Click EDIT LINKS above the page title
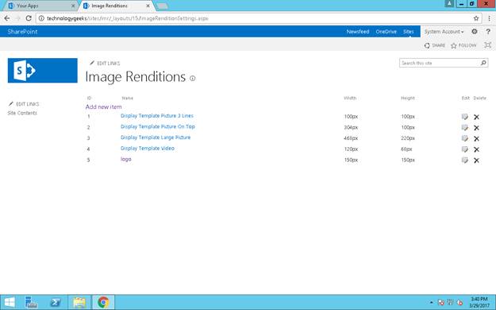This screenshot has height=310, width=496. pyautogui.click(x=105, y=63)
